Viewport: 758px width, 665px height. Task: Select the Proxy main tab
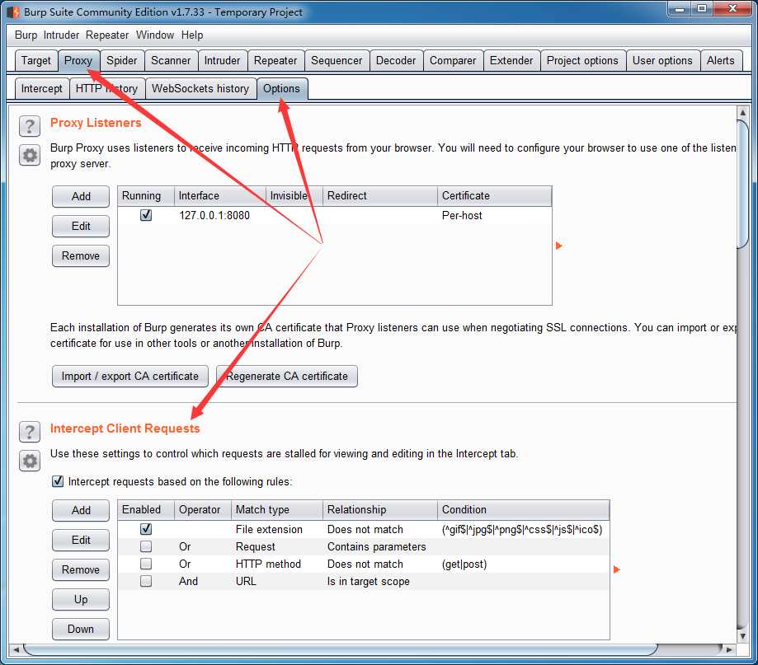tap(78, 60)
